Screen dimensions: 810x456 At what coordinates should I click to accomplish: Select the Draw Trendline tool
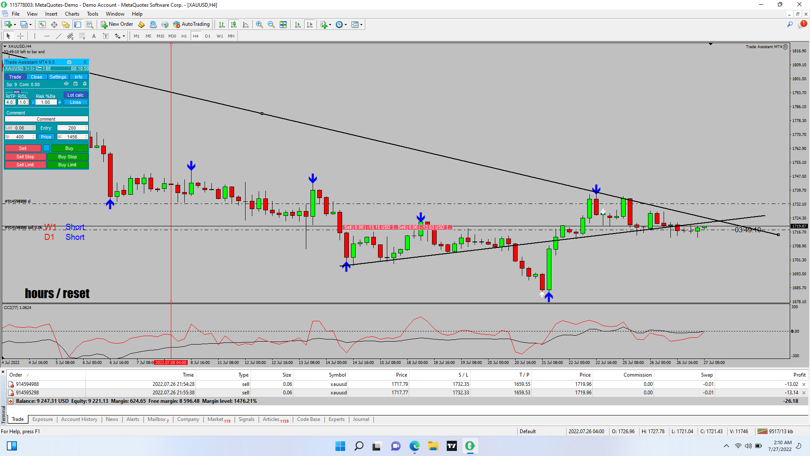click(x=58, y=36)
